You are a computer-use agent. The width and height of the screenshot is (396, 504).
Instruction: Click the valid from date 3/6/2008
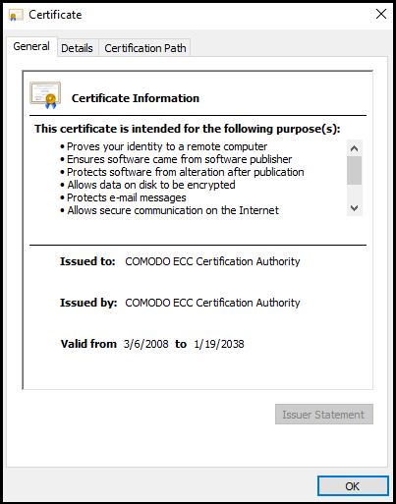tap(145, 344)
